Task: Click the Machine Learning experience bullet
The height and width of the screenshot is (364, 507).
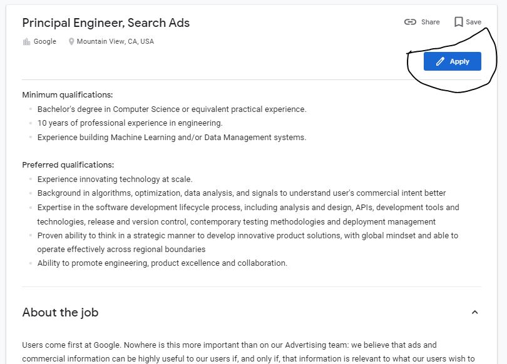Action: click(172, 138)
